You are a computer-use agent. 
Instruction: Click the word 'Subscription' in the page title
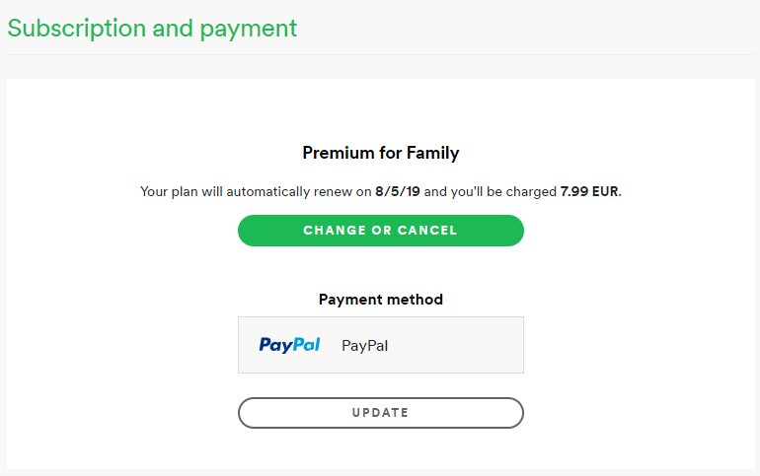point(77,28)
